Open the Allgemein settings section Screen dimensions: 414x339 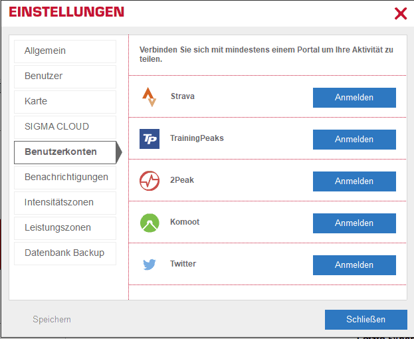click(65, 51)
